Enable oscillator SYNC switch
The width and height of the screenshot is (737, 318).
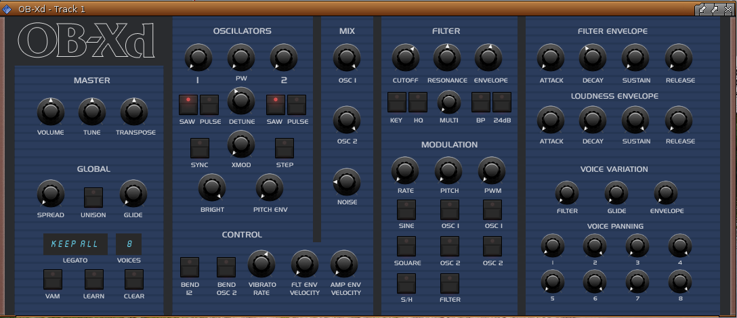(199, 148)
